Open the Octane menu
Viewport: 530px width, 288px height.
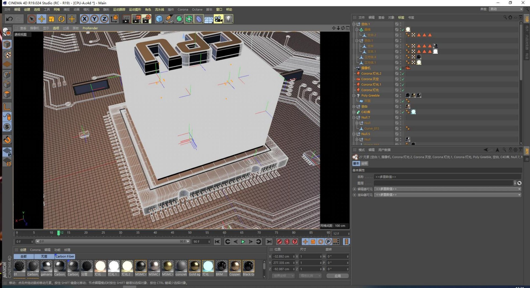coord(197,9)
